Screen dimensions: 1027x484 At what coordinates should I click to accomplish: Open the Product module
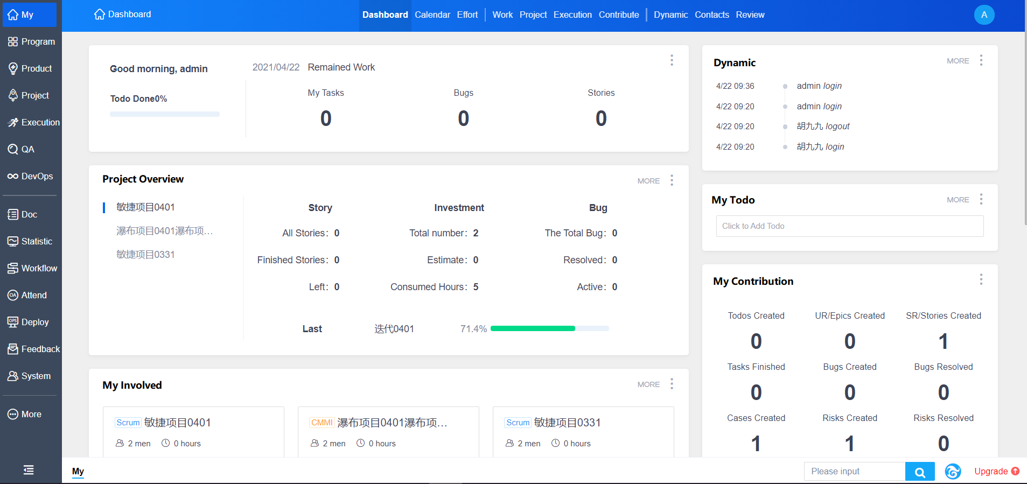[x=30, y=68]
